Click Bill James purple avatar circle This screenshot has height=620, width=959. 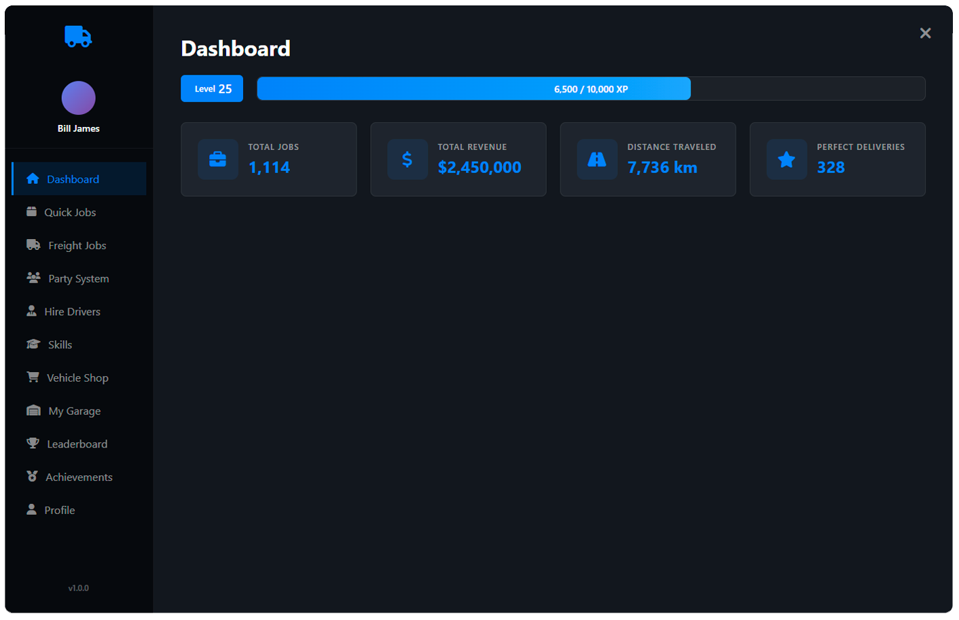click(79, 98)
